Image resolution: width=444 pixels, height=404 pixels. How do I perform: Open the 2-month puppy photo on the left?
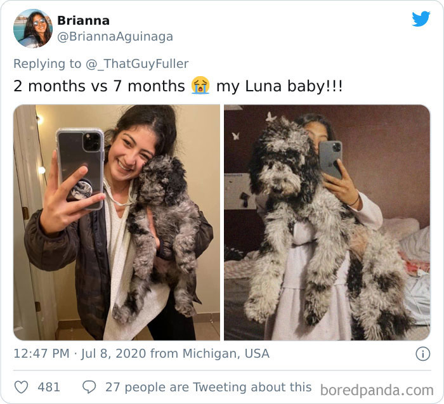pyautogui.click(x=117, y=223)
